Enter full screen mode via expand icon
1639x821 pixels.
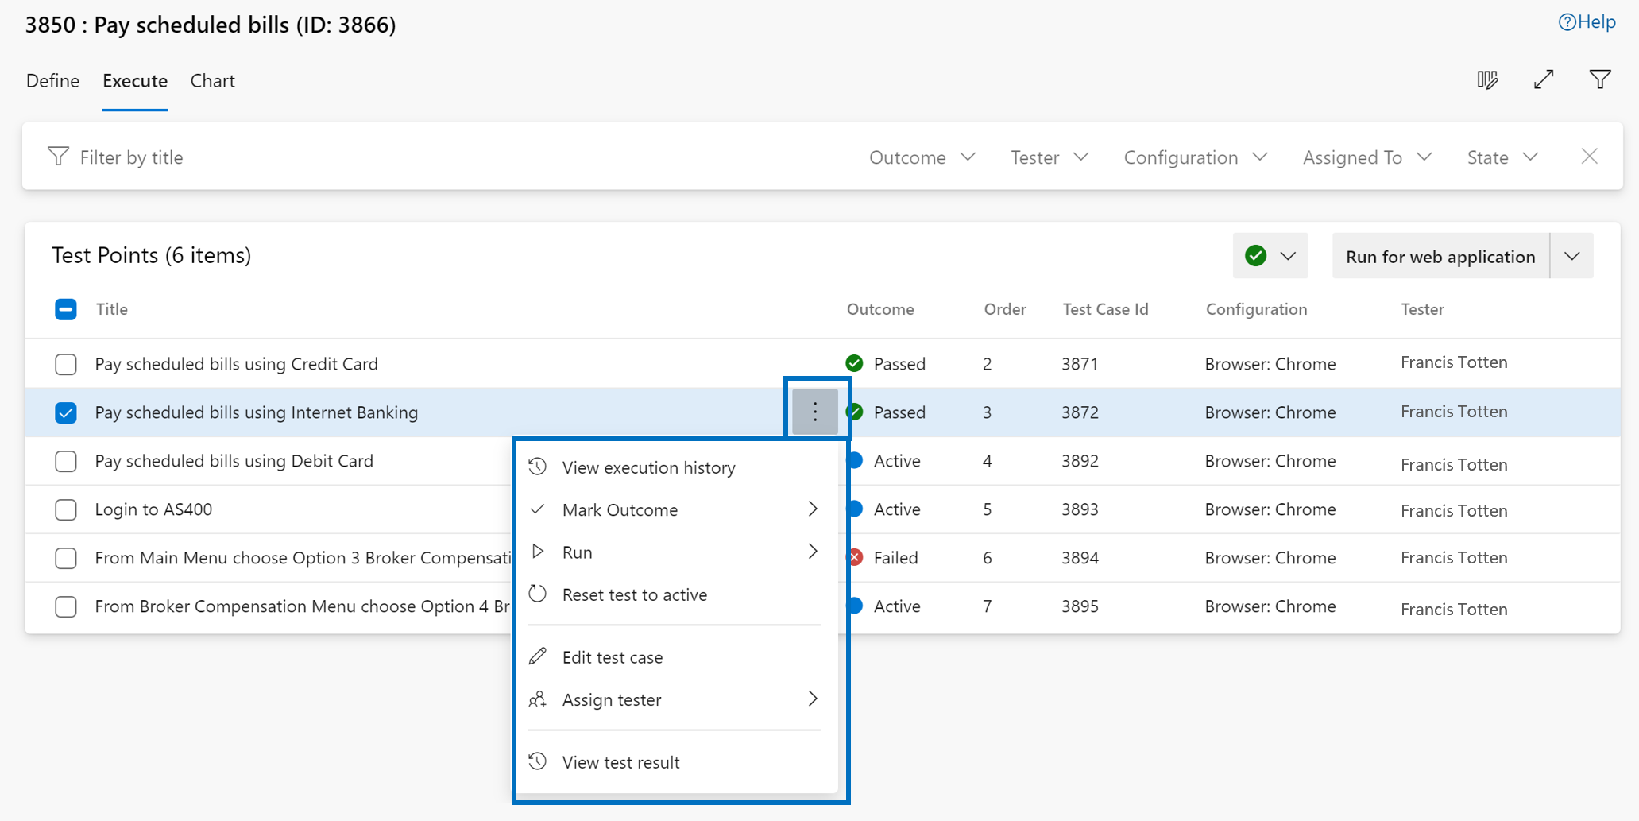coord(1544,79)
